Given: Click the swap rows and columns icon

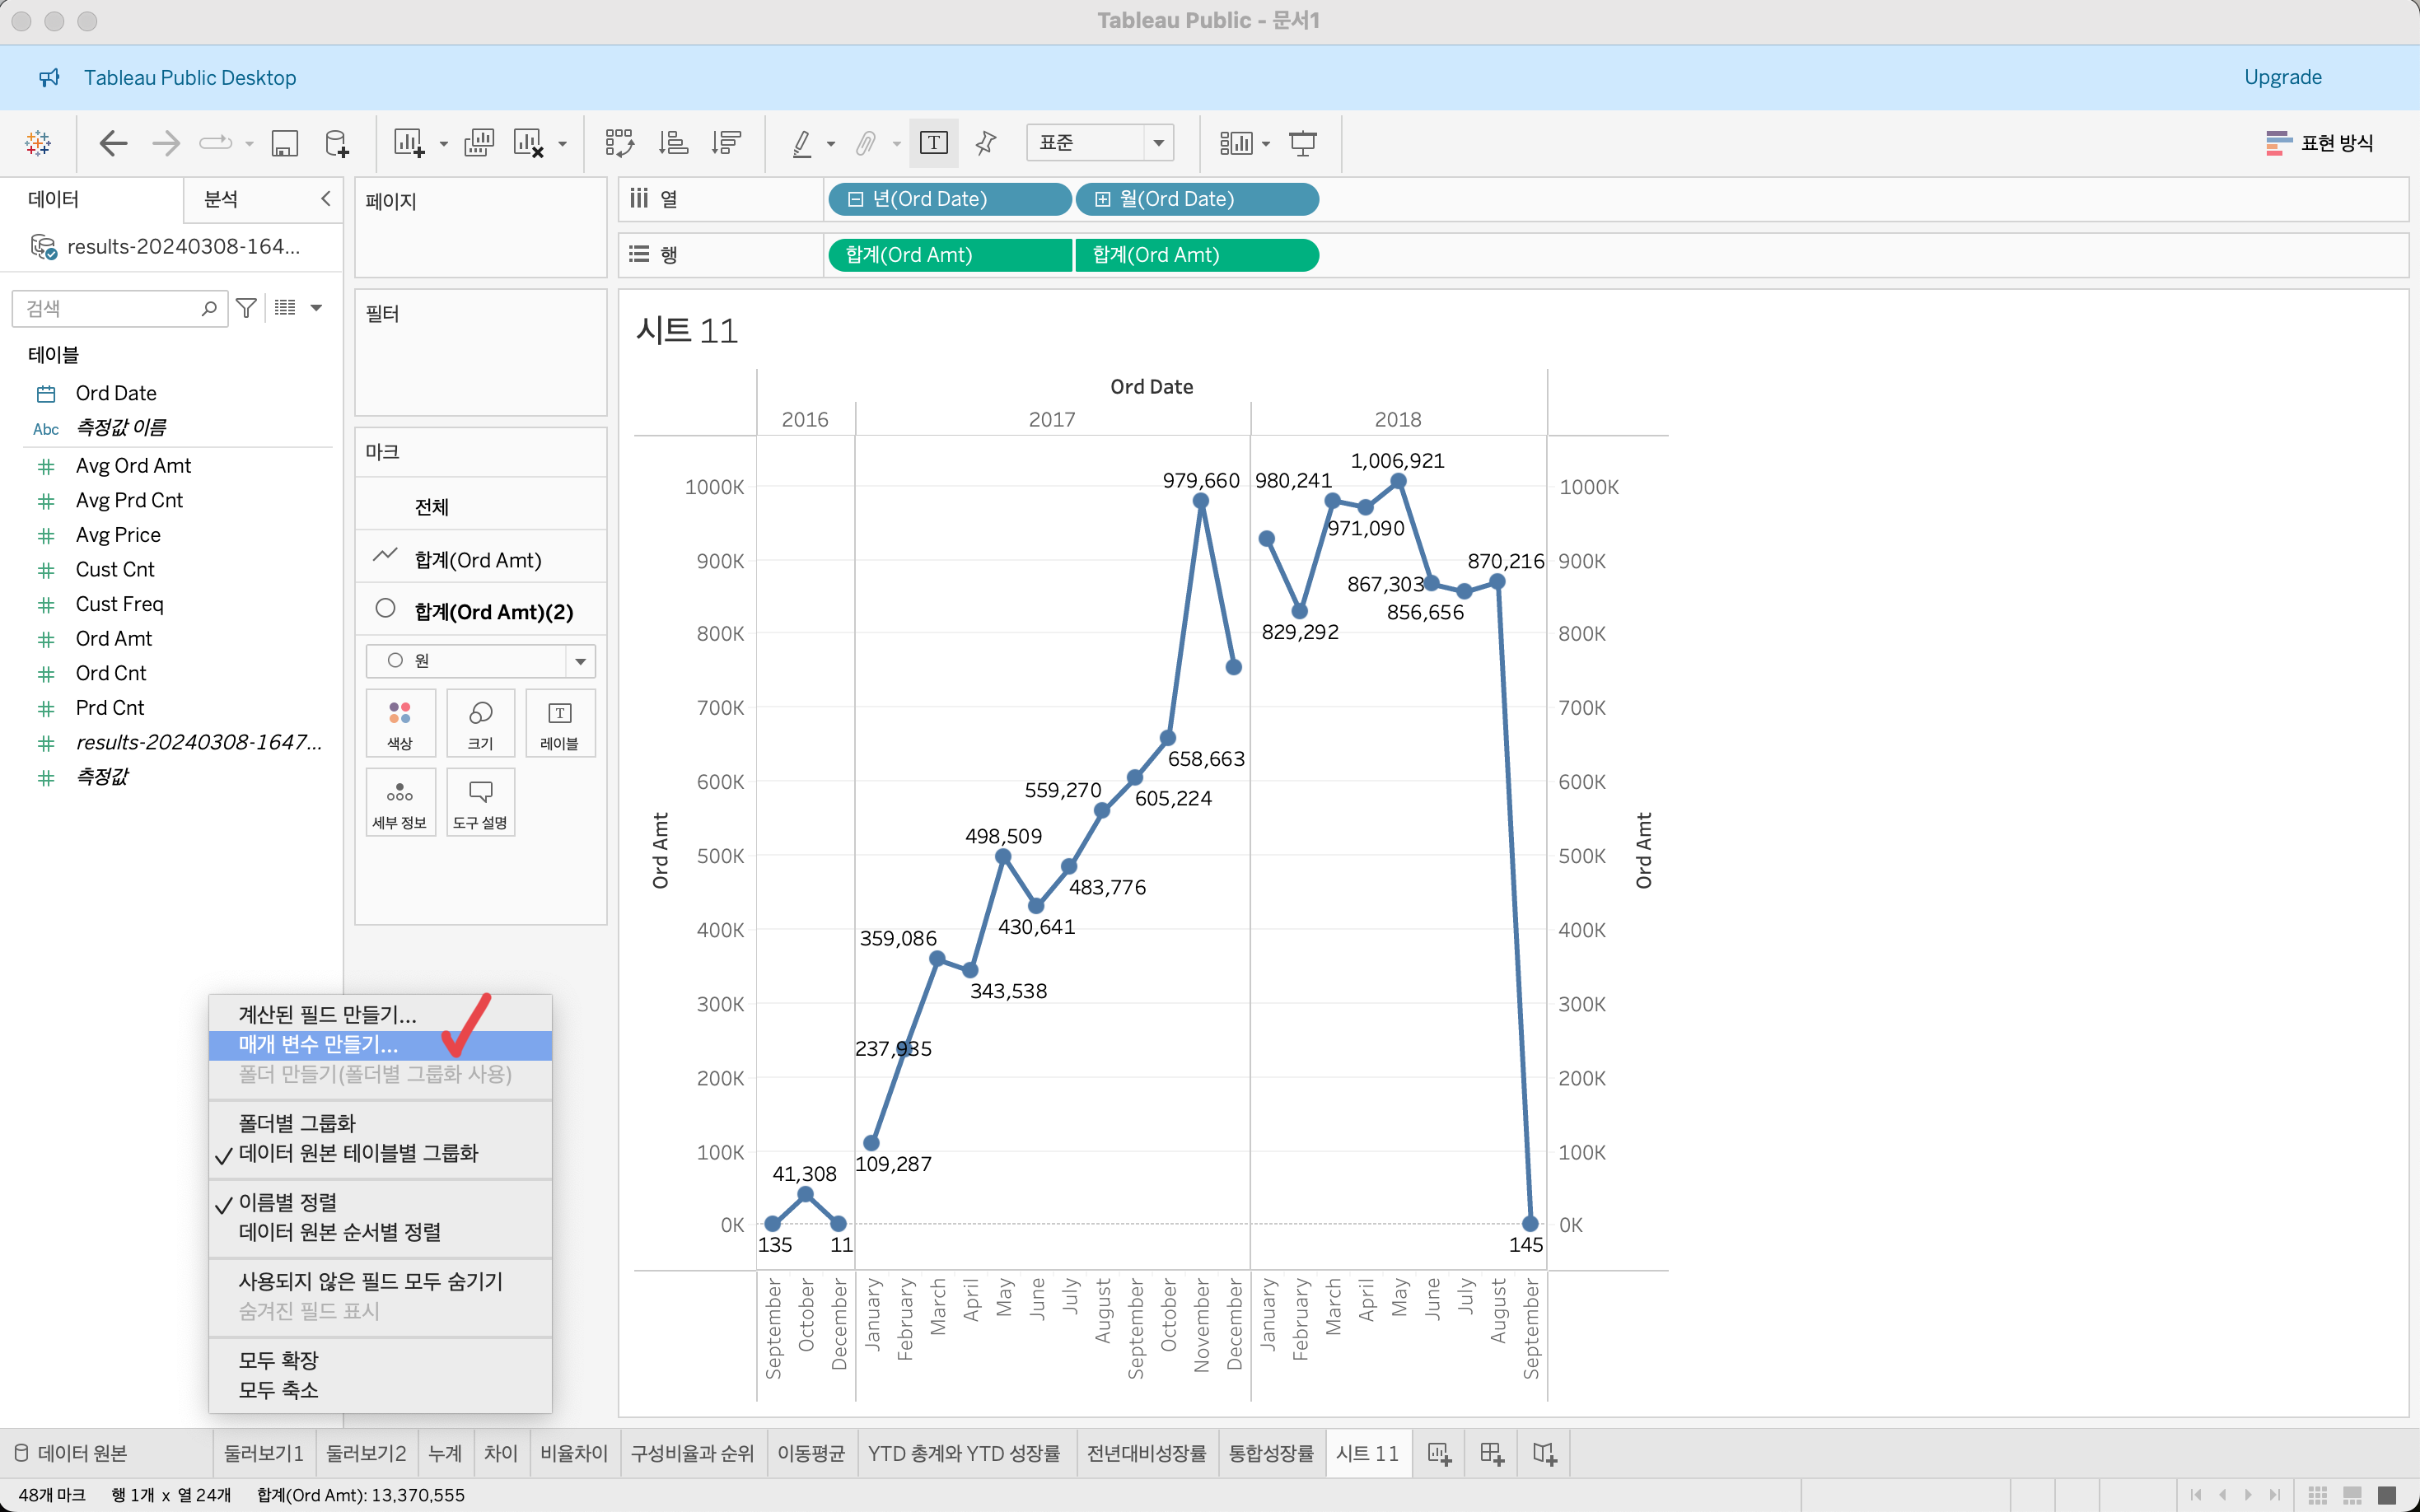Looking at the screenshot, I should click(x=619, y=143).
